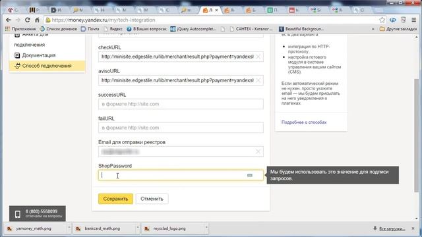Open the browser home page icon
The width and height of the screenshot is (422, 237).
tap(37, 20)
